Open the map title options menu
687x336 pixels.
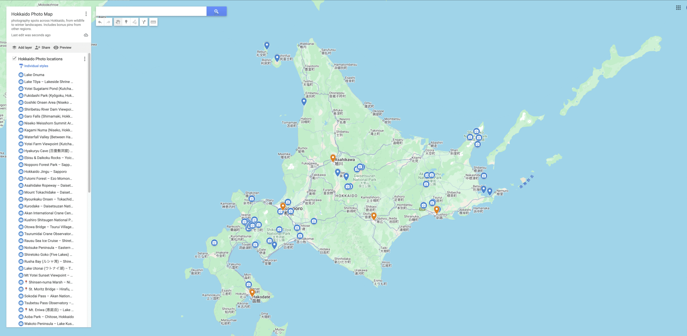tap(86, 14)
